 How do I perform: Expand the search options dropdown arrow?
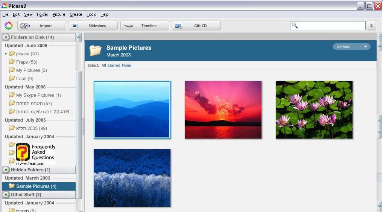(x=371, y=26)
